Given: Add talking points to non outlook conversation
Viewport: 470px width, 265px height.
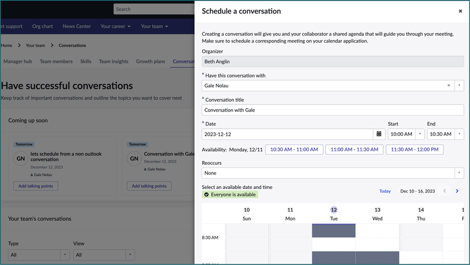Looking at the screenshot, I should (36, 186).
